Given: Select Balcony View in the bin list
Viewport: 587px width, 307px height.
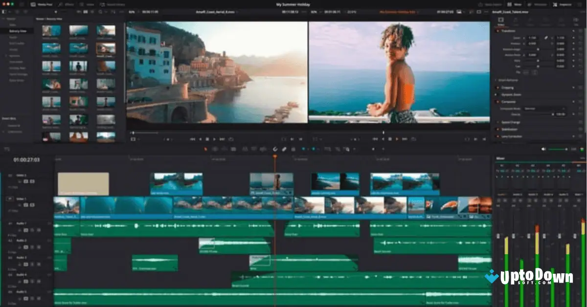Looking at the screenshot, I should pyautogui.click(x=19, y=31).
